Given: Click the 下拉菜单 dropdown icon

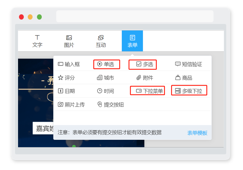Looking at the screenshot, I should click(x=139, y=91).
